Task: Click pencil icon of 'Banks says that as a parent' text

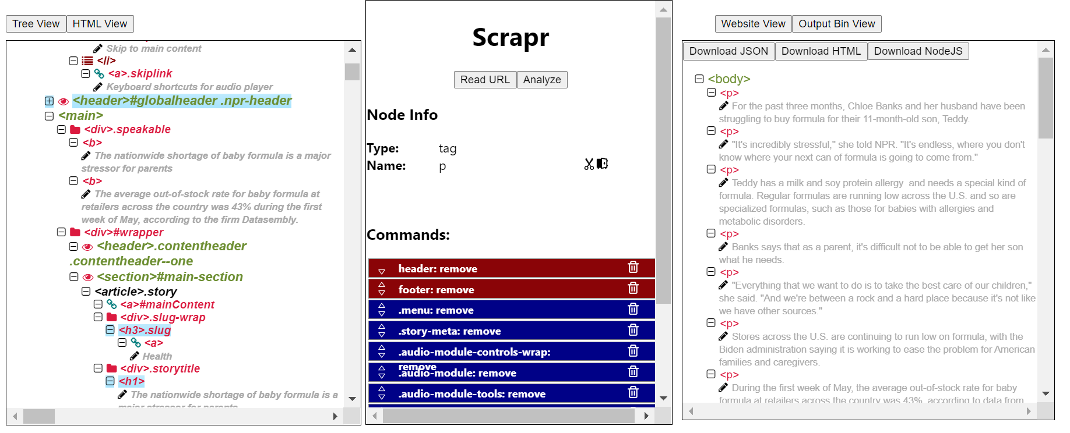Action: pos(724,247)
